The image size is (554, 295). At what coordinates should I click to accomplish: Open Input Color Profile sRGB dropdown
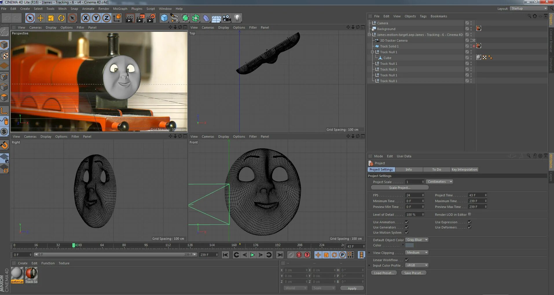(417, 265)
